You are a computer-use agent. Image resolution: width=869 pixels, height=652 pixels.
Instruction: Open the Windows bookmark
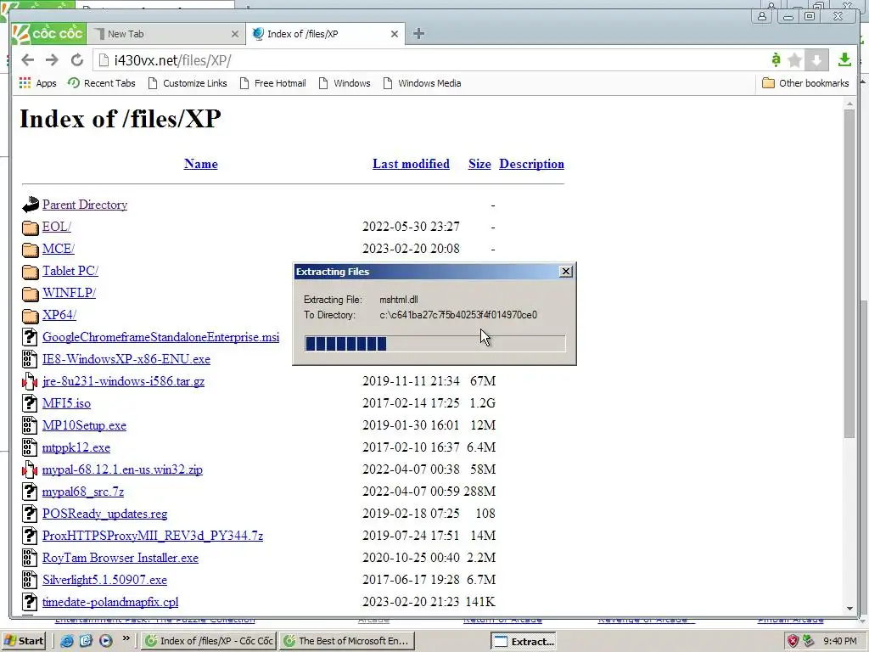pos(345,83)
